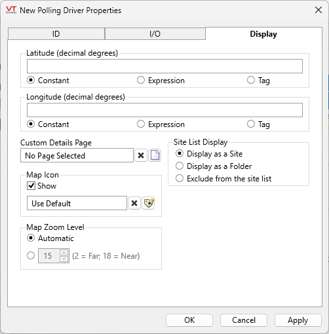Increase the map zoom level value
Viewport: 329px width, 334px height.
[x=64, y=253]
